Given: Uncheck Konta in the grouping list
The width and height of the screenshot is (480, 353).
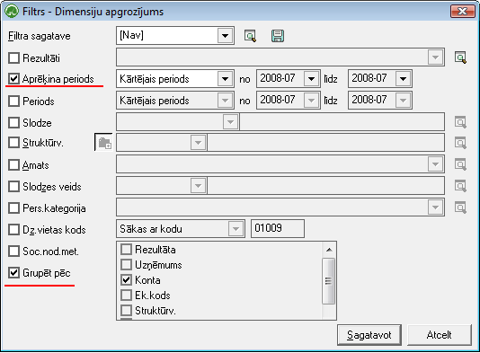Looking at the screenshot, I should pos(126,280).
